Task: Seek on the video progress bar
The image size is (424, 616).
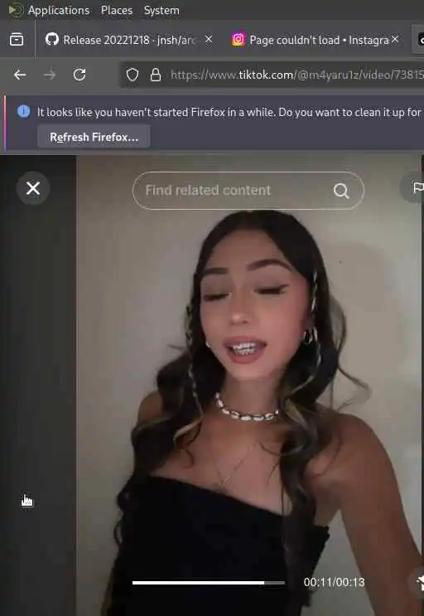Action: 209,583
